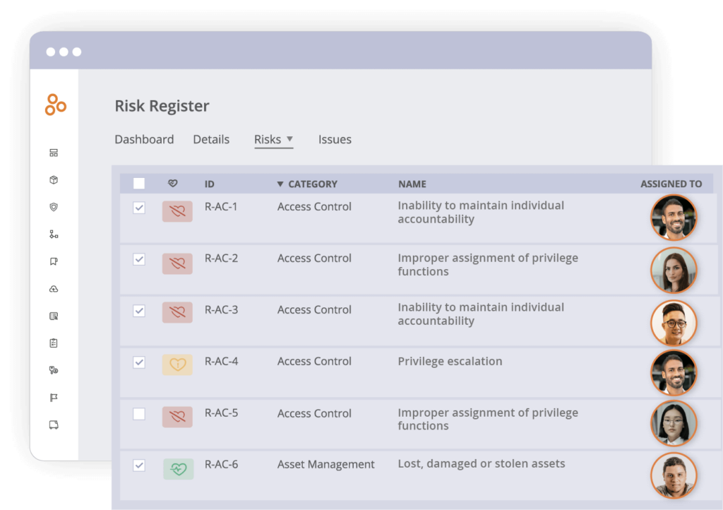Open the bookmark icon in sidebar
The width and height of the screenshot is (723, 510).
click(x=54, y=261)
